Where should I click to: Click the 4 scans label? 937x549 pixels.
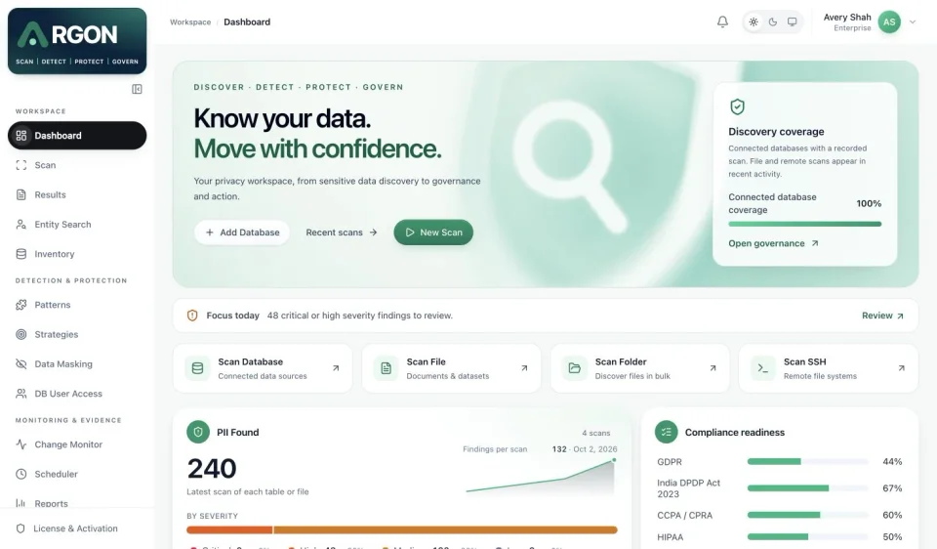pos(595,433)
